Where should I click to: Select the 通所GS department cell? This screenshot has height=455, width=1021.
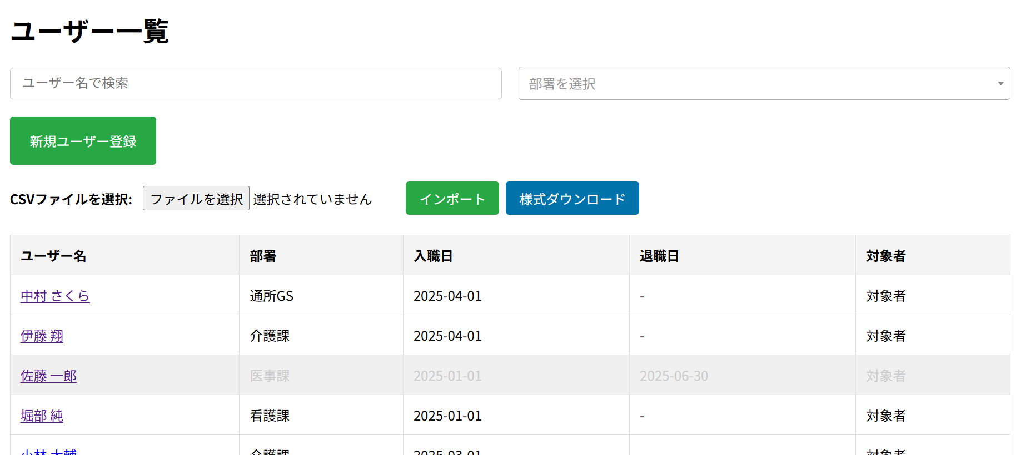[x=271, y=296]
